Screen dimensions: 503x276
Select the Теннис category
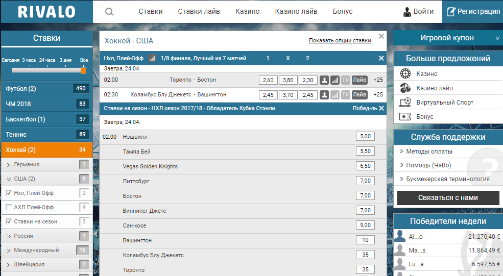pos(47,135)
